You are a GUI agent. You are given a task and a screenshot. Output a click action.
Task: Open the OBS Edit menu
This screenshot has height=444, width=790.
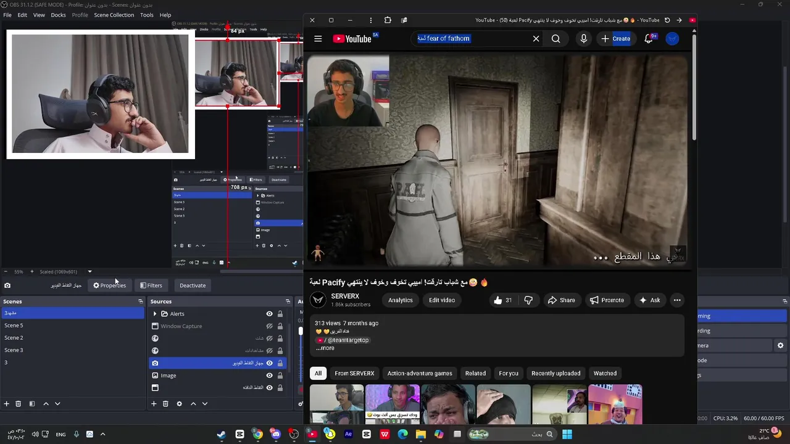tap(22, 15)
